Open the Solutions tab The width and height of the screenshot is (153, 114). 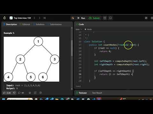click(x=39, y=24)
